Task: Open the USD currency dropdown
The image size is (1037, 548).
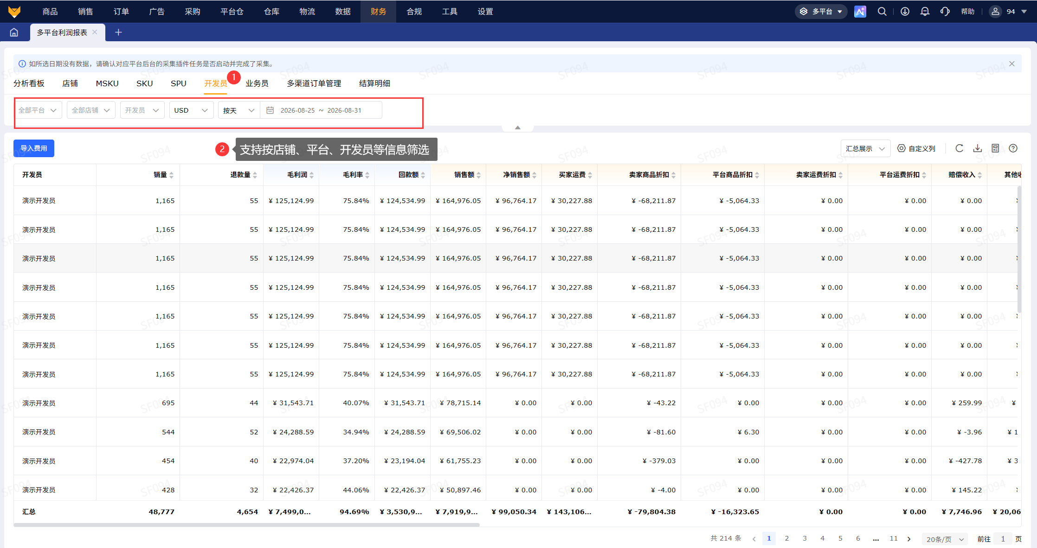Action: tap(191, 110)
